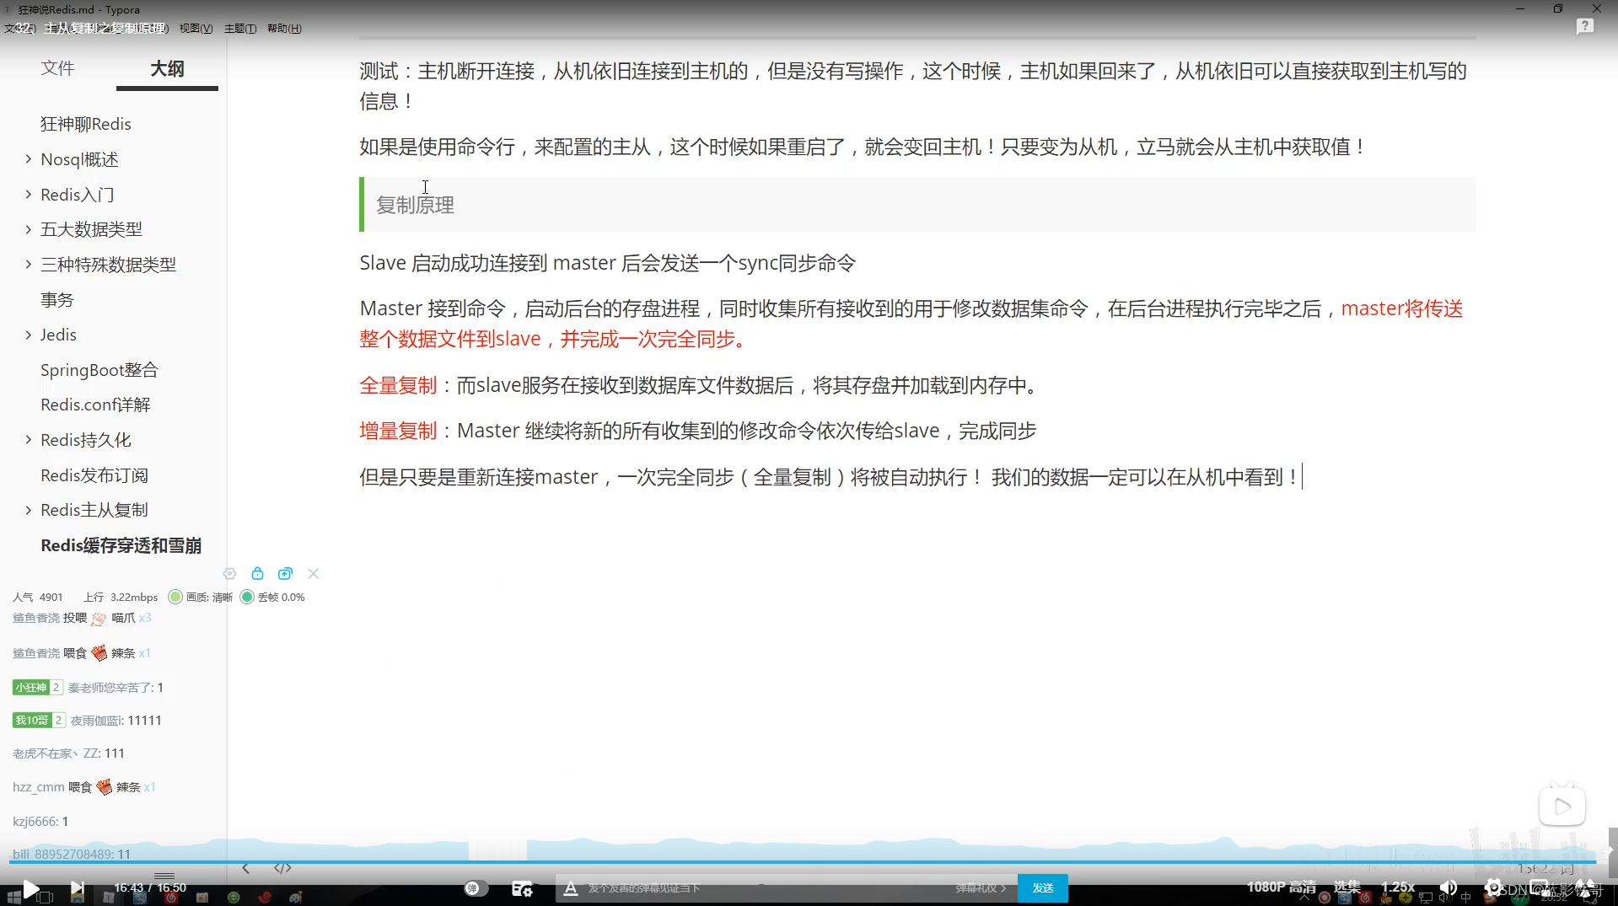Viewport: 1618px width, 906px height.
Task: Click the red 全量复制 text
Action: pyautogui.click(x=398, y=386)
